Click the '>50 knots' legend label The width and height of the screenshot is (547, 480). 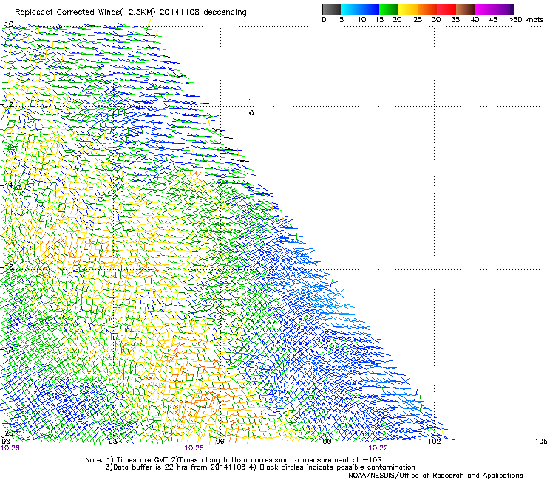(x=526, y=20)
